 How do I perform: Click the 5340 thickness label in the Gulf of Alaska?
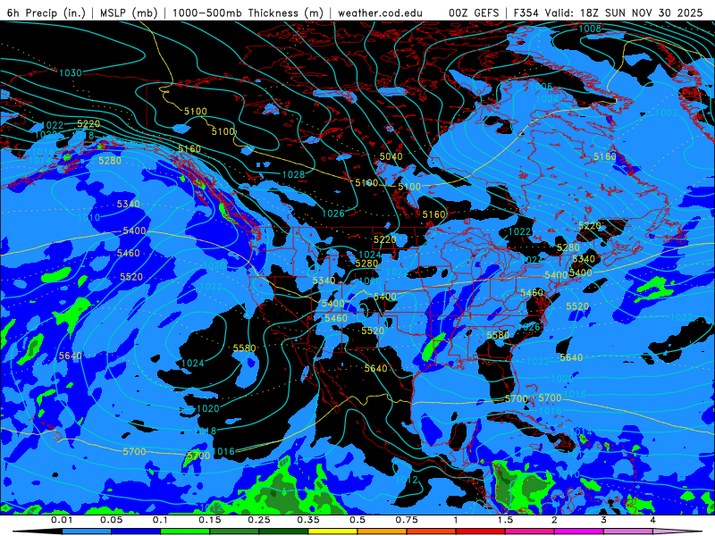(128, 204)
